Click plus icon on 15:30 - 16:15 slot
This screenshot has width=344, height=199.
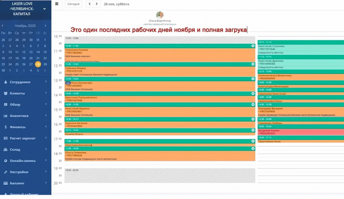253,119
